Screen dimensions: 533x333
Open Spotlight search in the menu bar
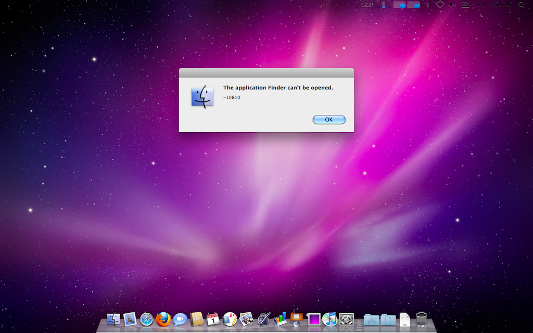(522, 5)
